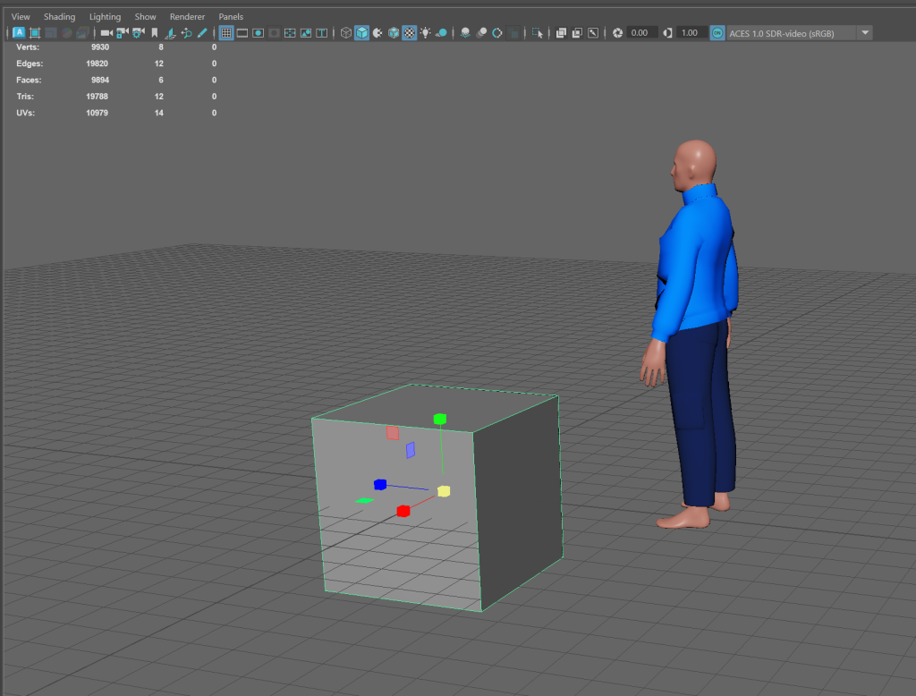Click the yellow center scale handle on cube
916x696 pixels.
pyautogui.click(x=444, y=491)
